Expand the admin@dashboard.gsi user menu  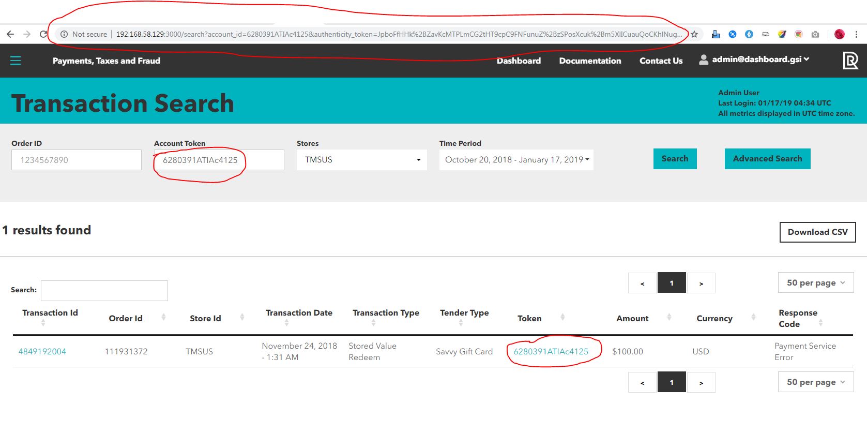tap(754, 59)
